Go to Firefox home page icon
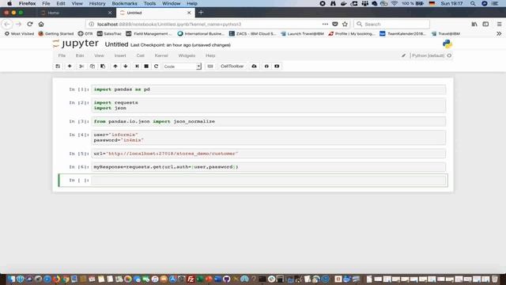The width and height of the screenshot is (506, 285). coord(41,25)
